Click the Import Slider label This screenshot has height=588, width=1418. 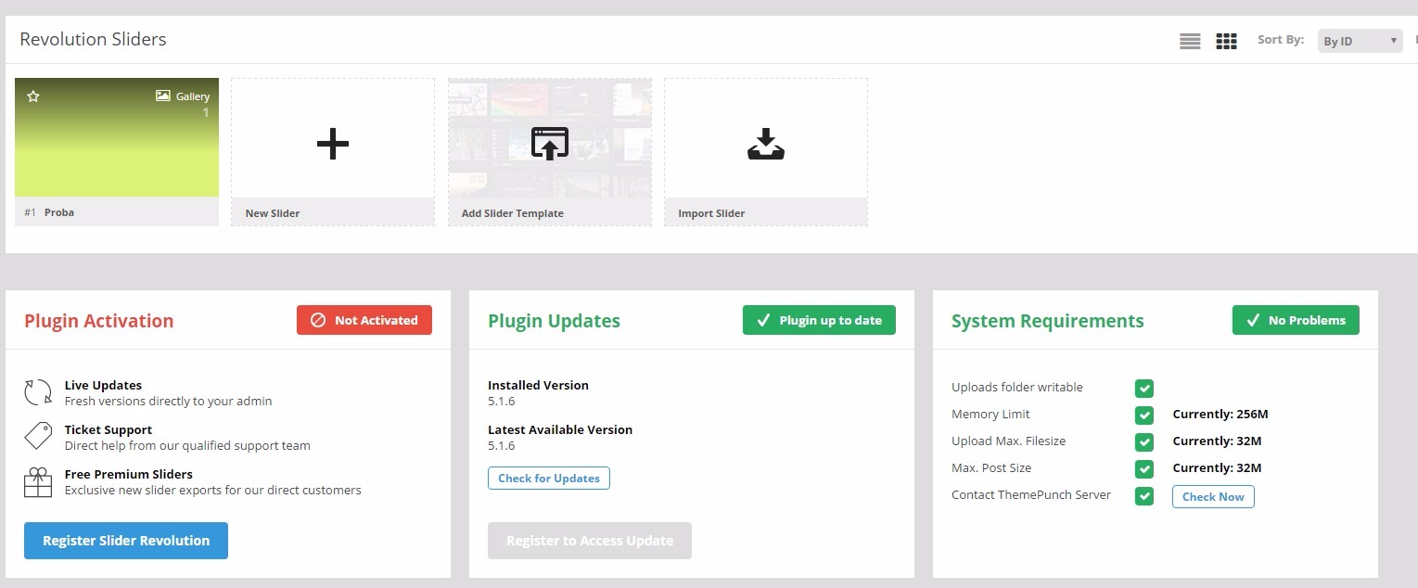coord(711,213)
